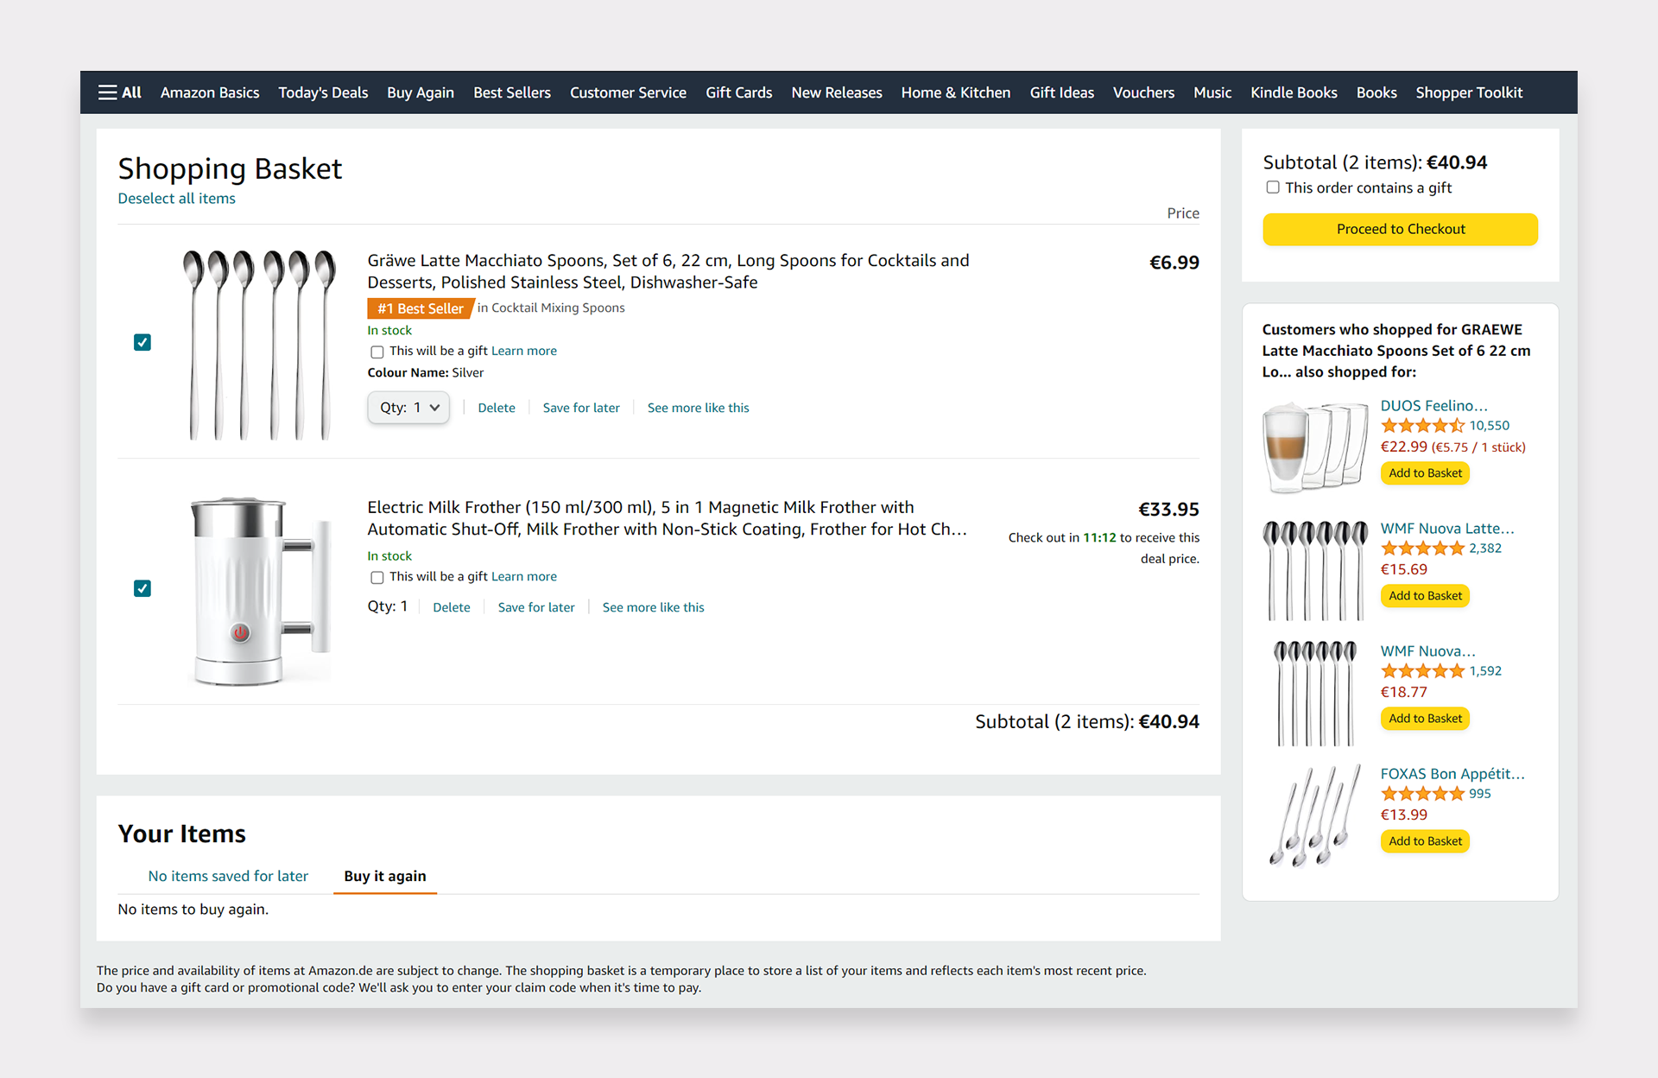Click the FOXAS Bon Appétit spoons thumbnail
The height and width of the screenshot is (1078, 1658).
(x=1314, y=815)
